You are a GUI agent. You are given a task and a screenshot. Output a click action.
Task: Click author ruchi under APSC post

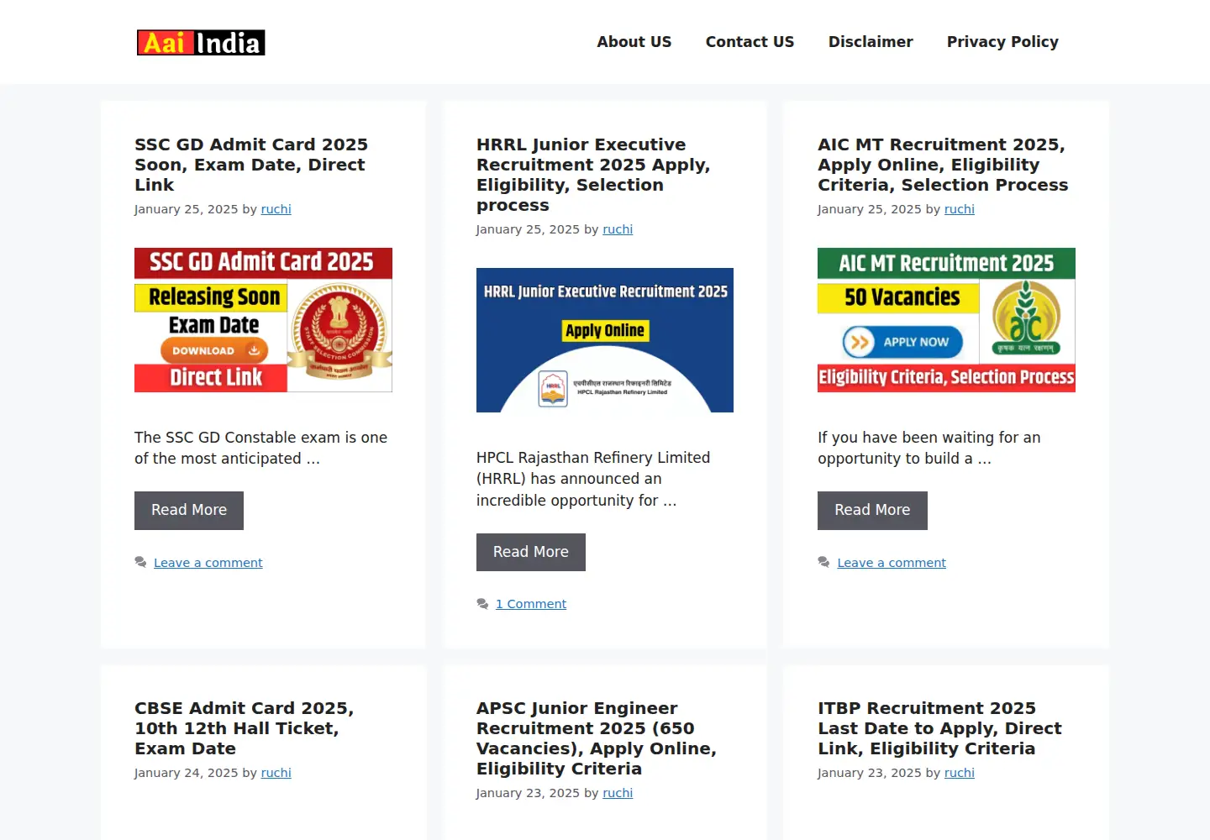[x=618, y=793]
